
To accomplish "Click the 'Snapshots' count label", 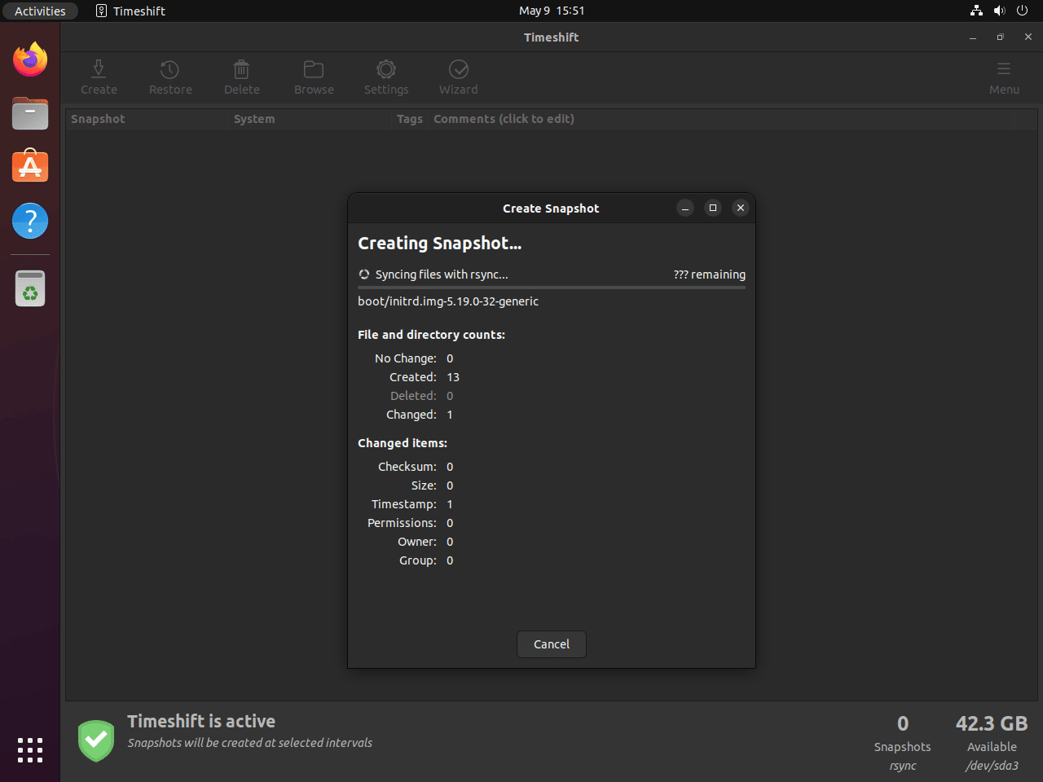I will pyautogui.click(x=902, y=747).
